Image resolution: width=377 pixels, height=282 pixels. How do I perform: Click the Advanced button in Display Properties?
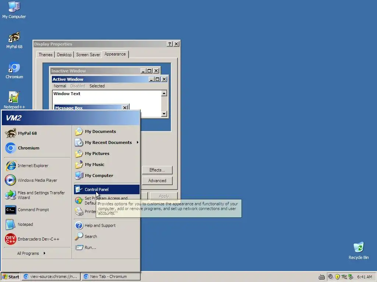click(x=157, y=181)
